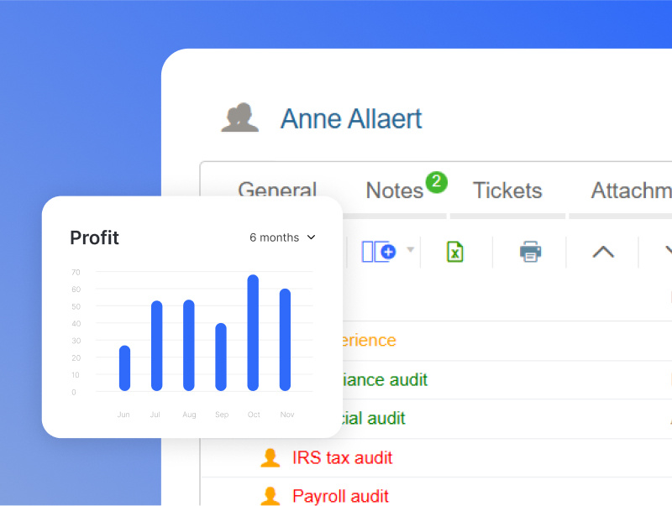The height and width of the screenshot is (506, 672).
Task: Open the IRS tax audit entry
Action: [343, 457]
